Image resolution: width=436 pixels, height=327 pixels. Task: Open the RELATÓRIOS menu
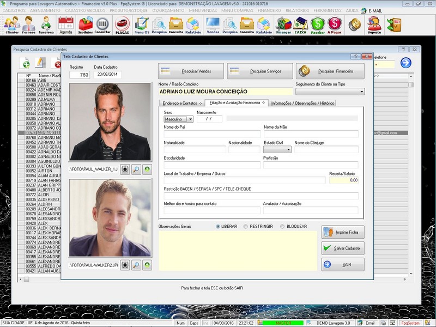tap(297, 10)
